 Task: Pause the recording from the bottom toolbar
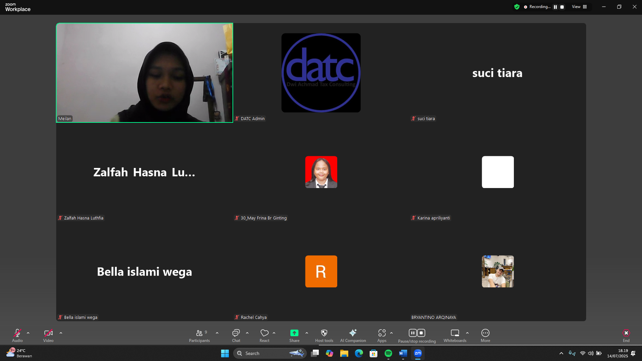coord(413,333)
